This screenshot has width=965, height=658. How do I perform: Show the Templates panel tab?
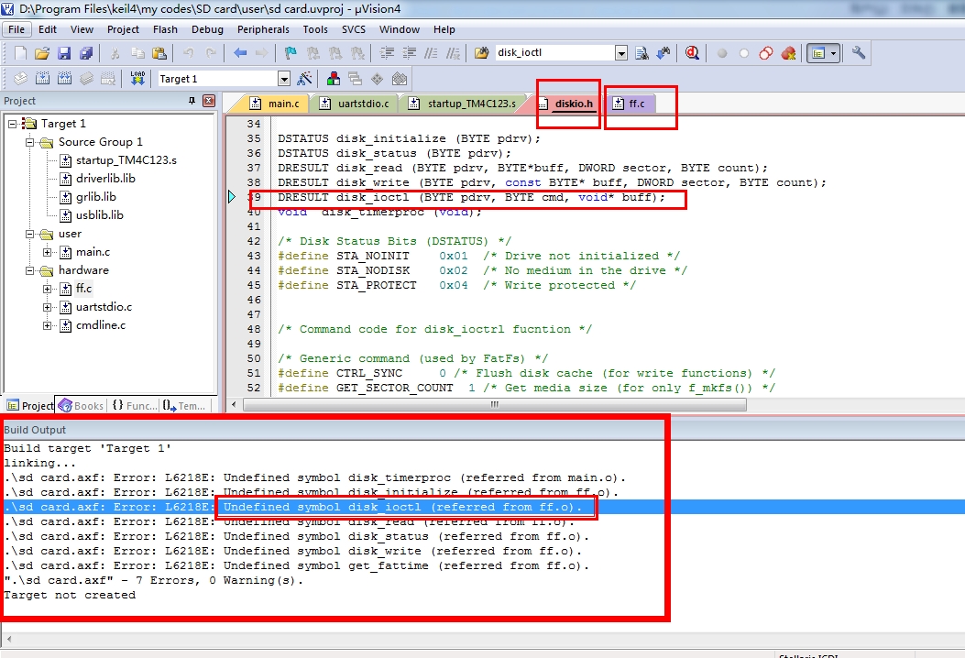(184, 406)
